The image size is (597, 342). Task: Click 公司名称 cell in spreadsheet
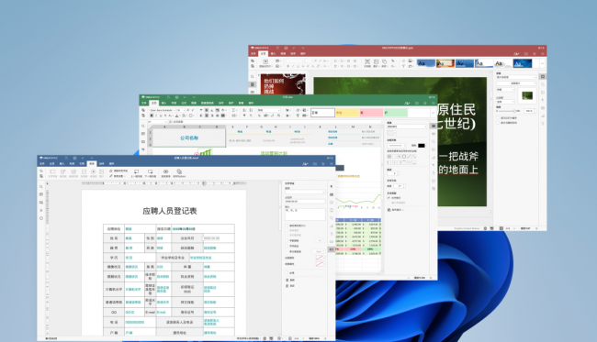click(x=189, y=138)
